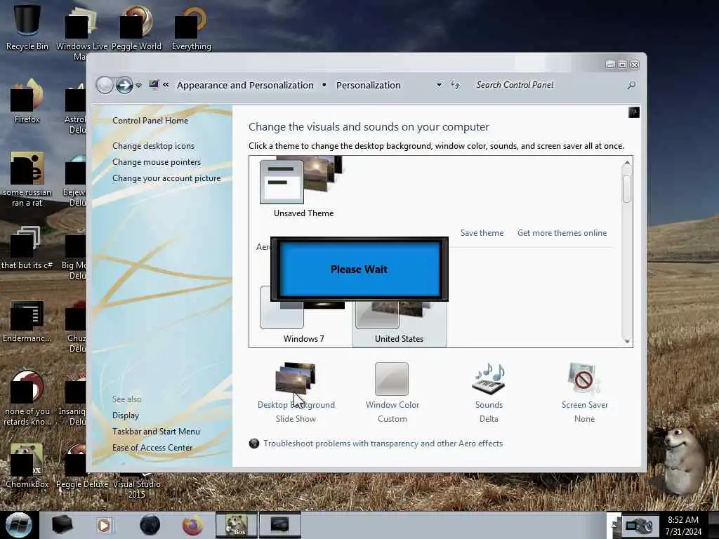This screenshot has height=539, width=719.
Task: Click the Windows Start orb
Action: point(18,525)
